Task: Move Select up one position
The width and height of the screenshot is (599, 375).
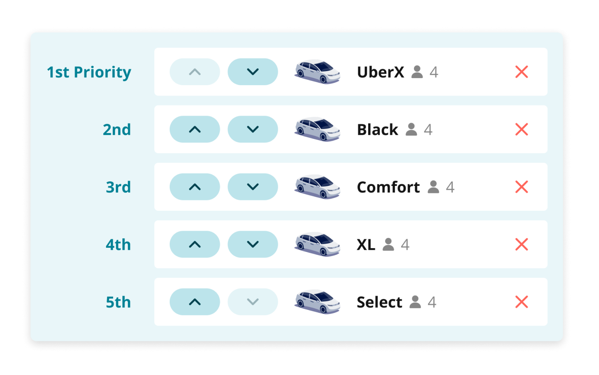Action: pos(195,302)
